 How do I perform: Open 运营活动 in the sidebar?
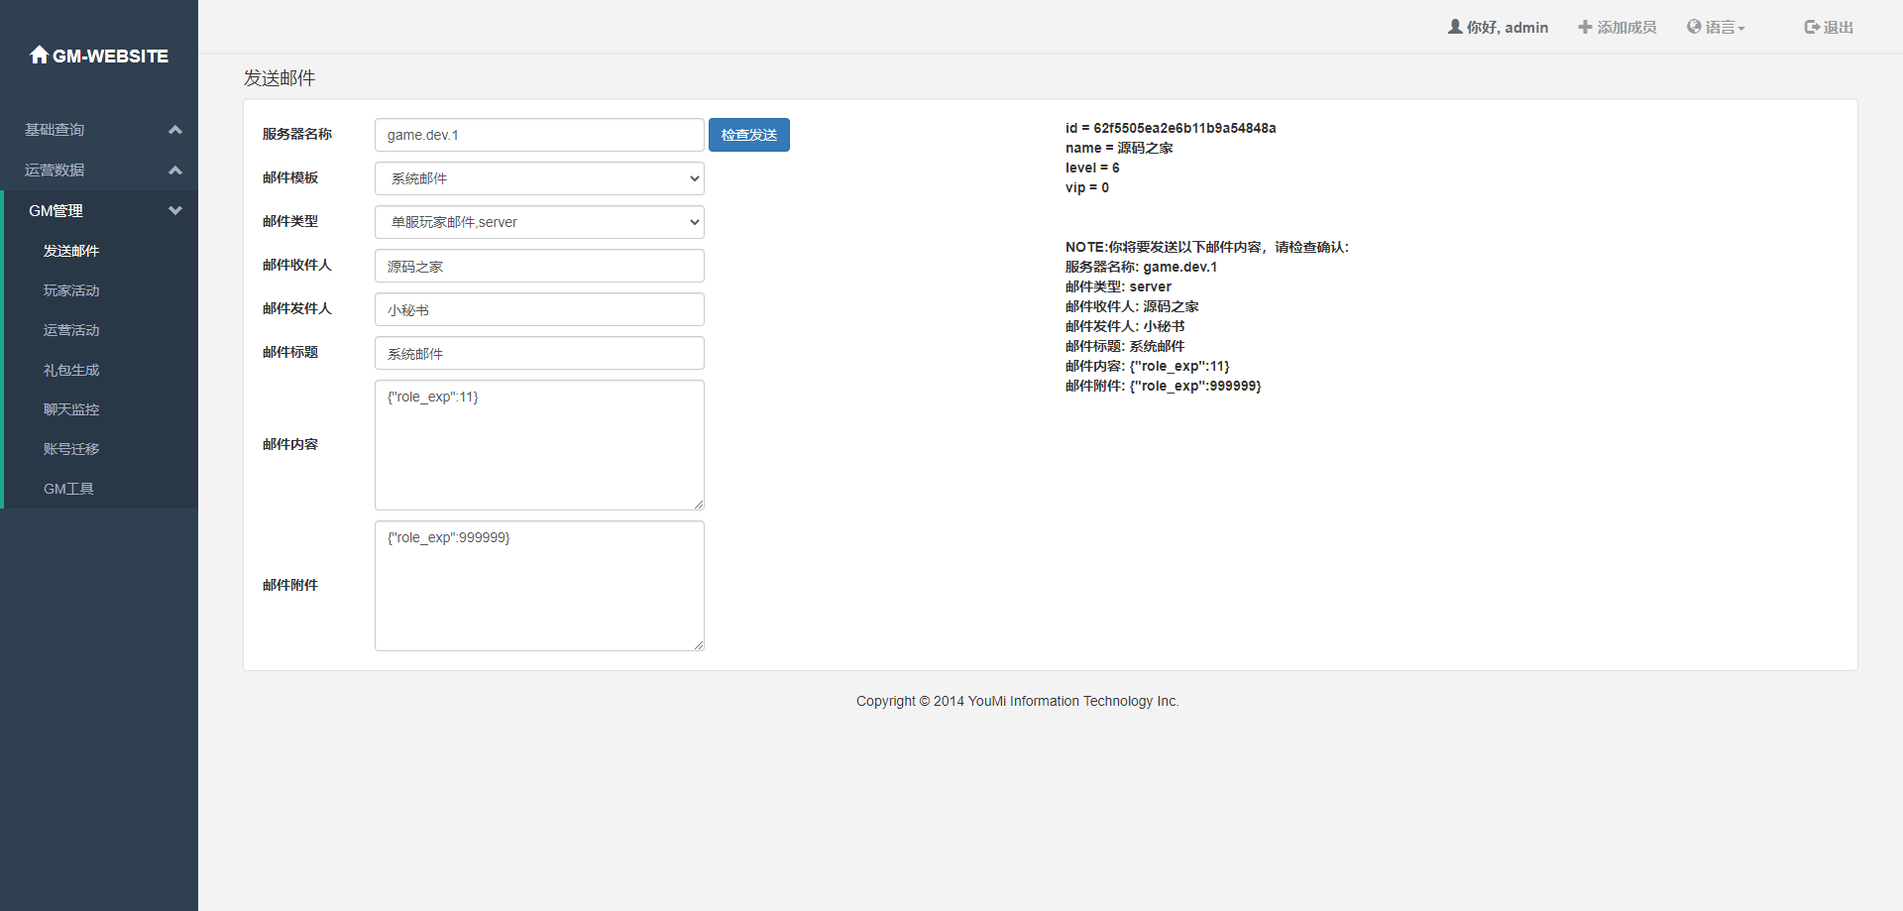[71, 330]
